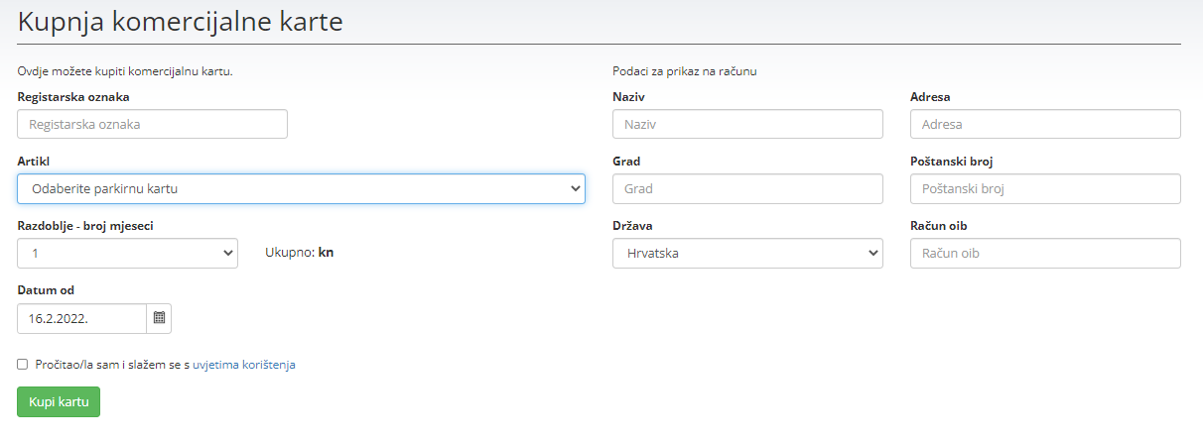Click the Račun oib input field

point(1044,254)
